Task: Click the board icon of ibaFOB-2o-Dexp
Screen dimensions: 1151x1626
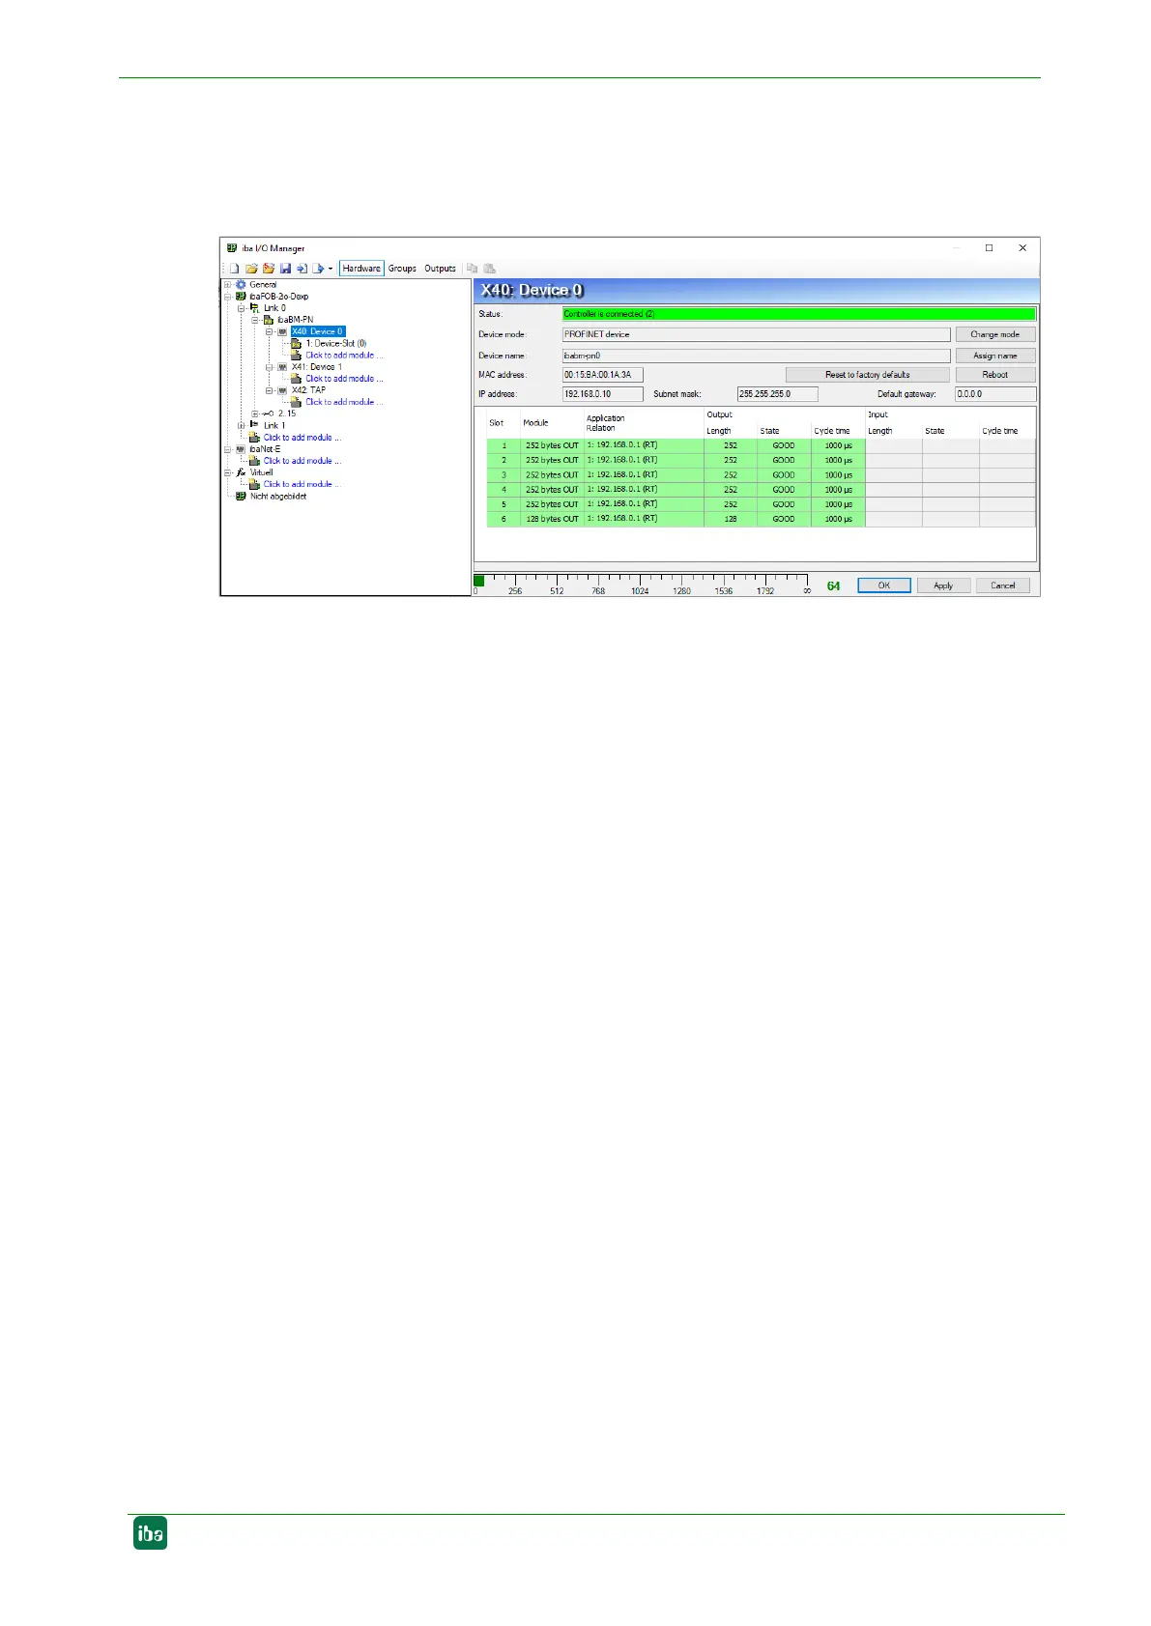Action: click(x=241, y=297)
